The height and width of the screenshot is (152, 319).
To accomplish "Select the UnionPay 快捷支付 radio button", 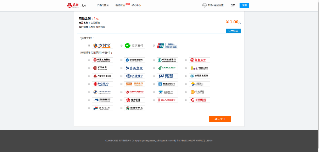I will (154, 46).
